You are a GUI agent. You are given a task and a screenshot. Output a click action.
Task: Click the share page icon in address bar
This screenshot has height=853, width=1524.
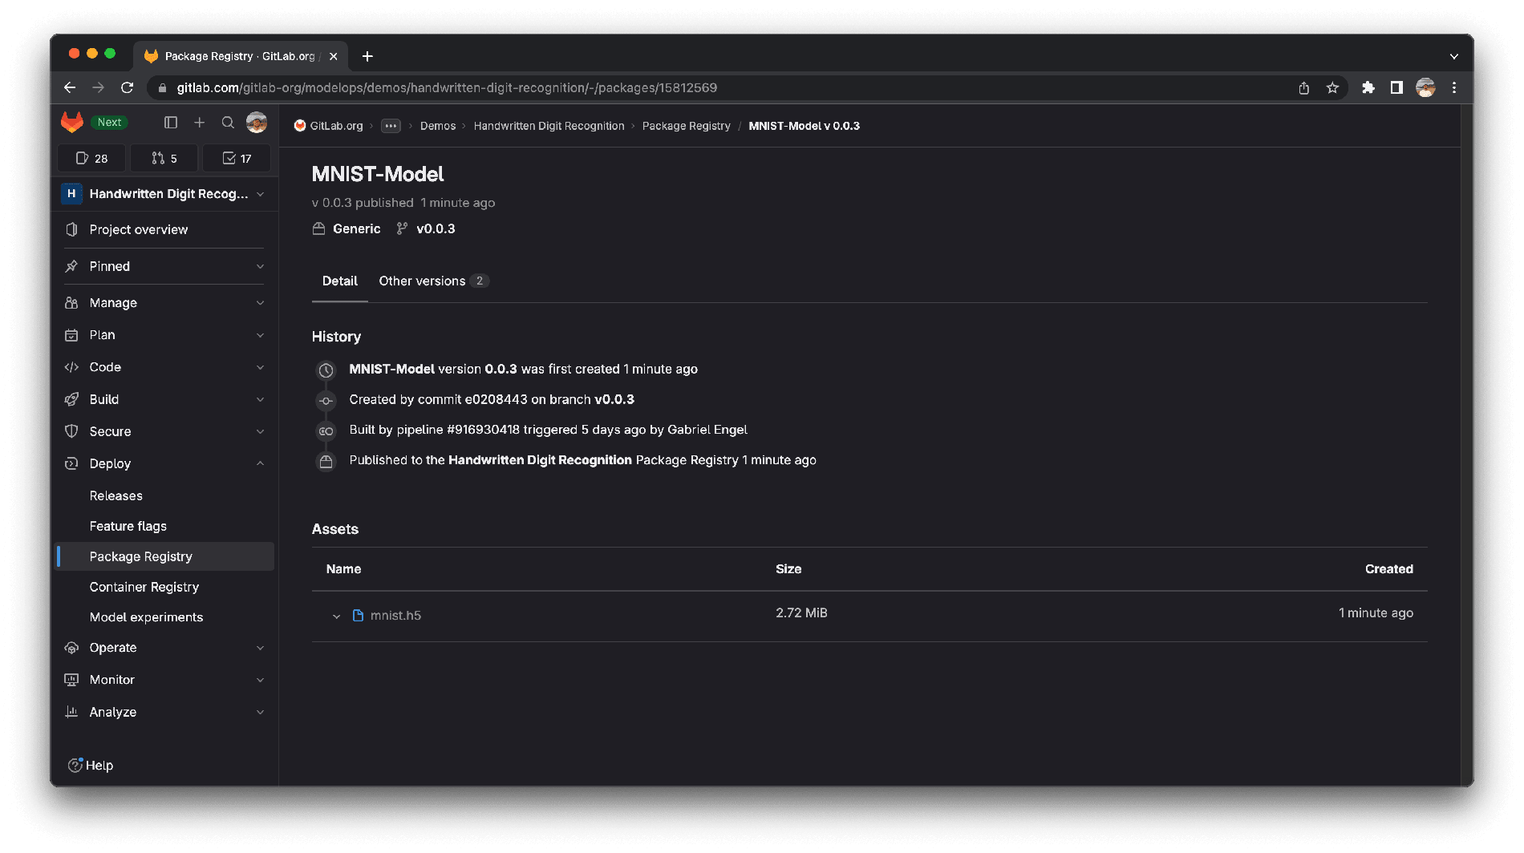1304,88
